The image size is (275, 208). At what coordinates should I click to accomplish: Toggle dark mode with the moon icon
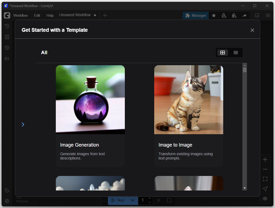(7, 190)
